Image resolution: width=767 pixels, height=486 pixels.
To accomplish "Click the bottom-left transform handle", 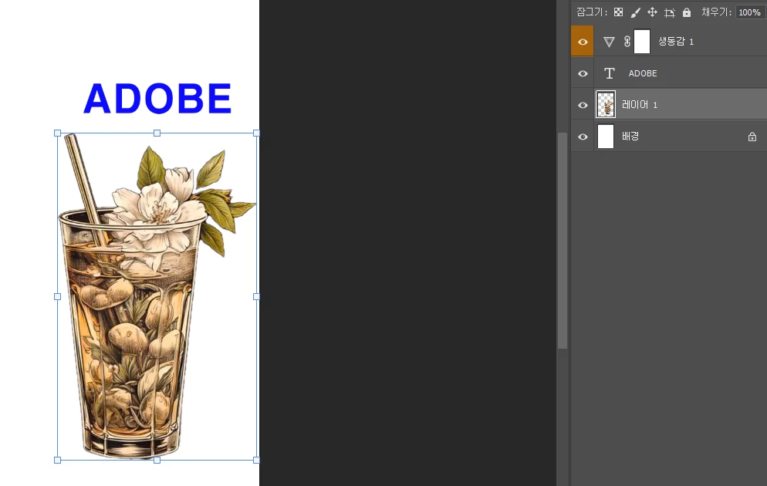I will click(x=58, y=460).
